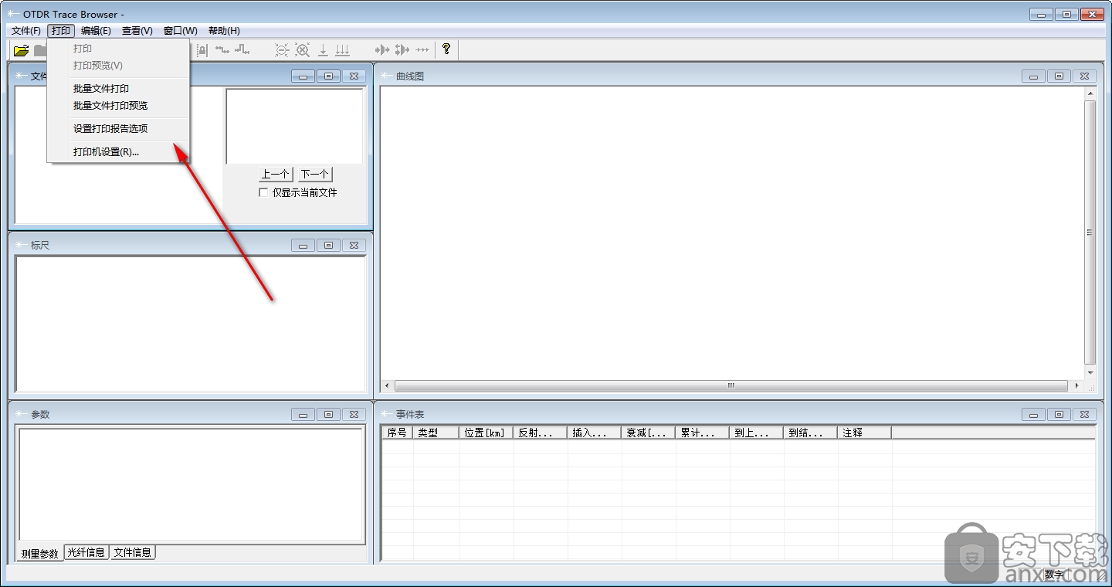Image resolution: width=1112 pixels, height=587 pixels.
Task: Select 批量文件打印预览 in the menu
Action: point(110,106)
